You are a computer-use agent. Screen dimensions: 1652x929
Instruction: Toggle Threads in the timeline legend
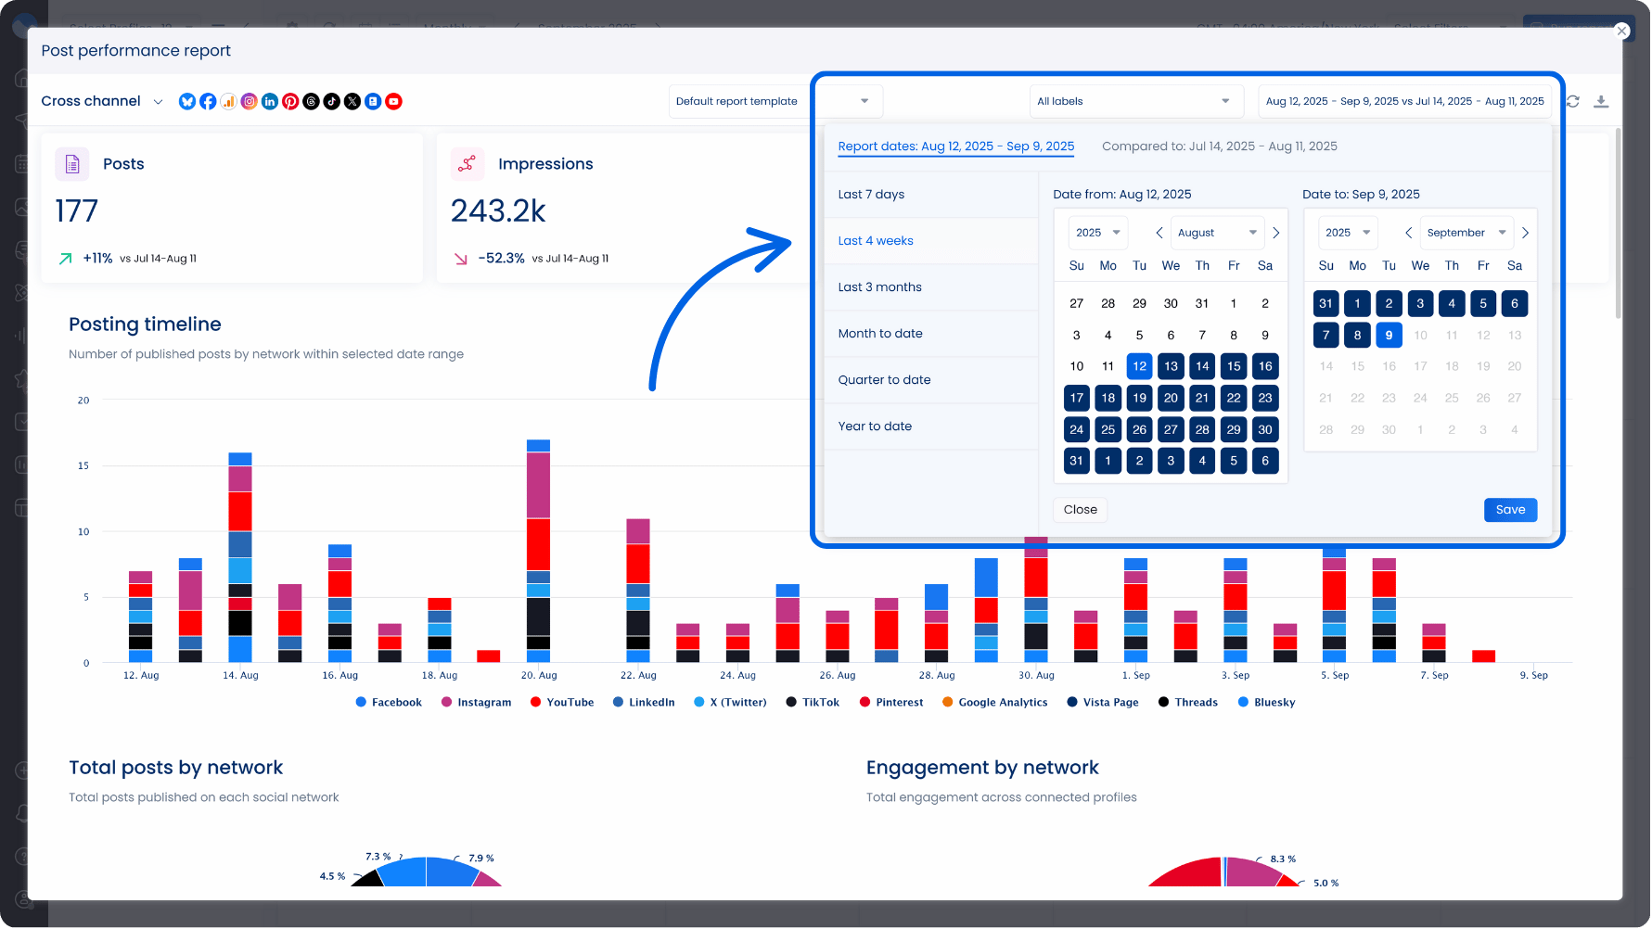point(1188,702)
